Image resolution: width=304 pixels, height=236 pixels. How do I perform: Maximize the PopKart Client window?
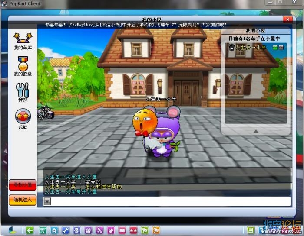(x=280, y=3)
